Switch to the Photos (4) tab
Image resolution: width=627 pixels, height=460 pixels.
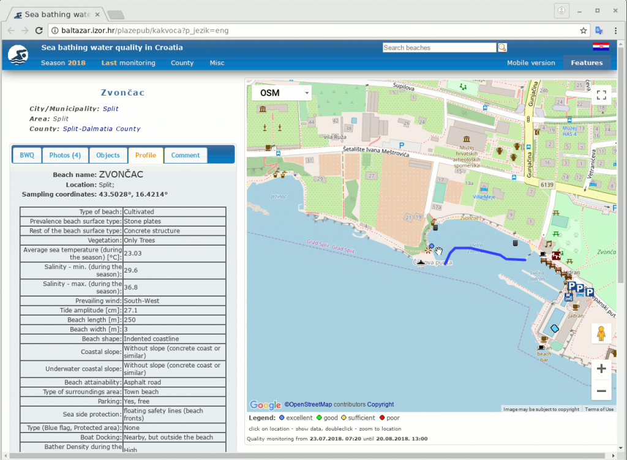point(65,156)
